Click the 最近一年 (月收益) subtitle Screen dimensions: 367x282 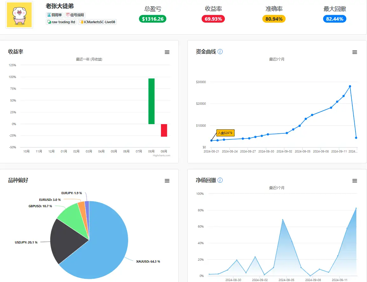pyautogui.click(x=89, y=59)
